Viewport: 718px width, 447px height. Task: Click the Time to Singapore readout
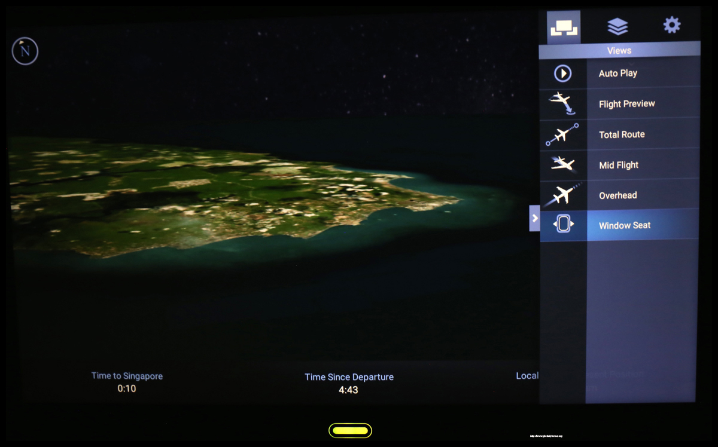click(127, 382)
